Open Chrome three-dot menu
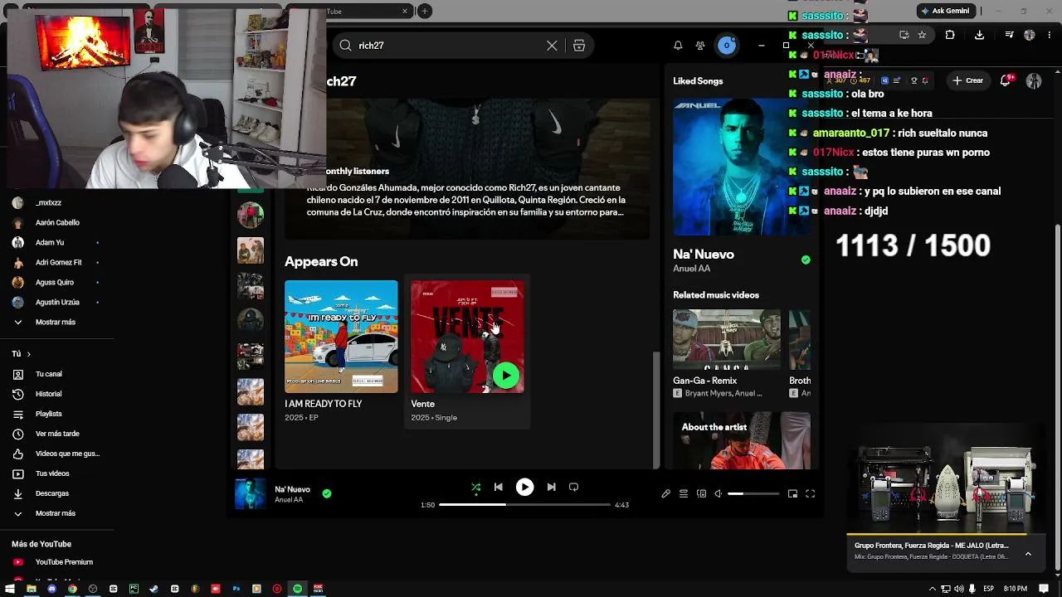 point(1050,35)
